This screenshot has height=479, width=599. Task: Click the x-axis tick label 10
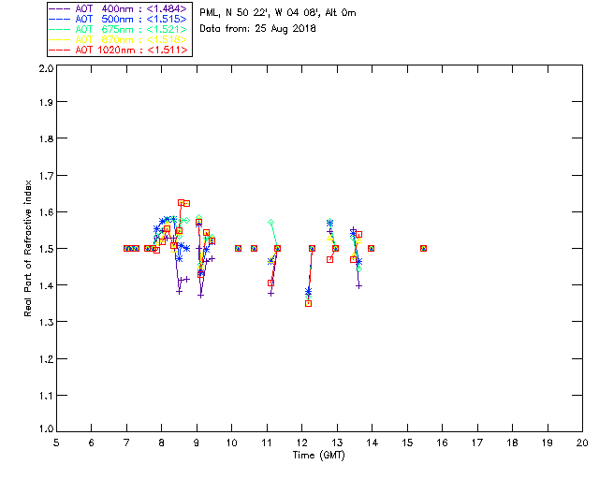coord(231,443)
